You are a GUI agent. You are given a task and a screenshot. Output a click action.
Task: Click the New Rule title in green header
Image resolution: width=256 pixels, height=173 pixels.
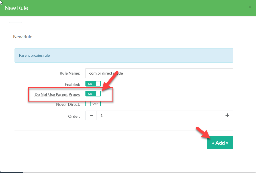[x=16, y=8]
